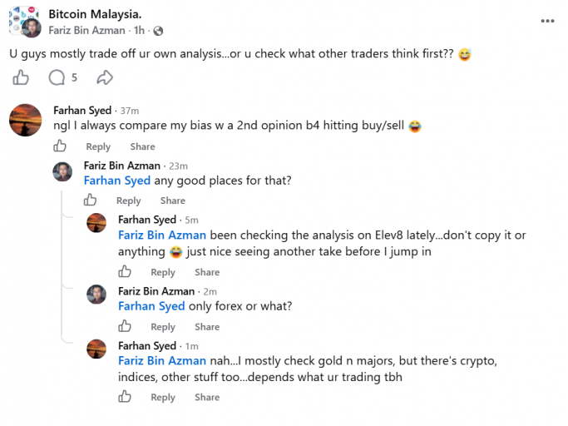Like Fariz's 'any good places' reply
The width and height of the screenshot is (568, 426).
click(90, 200)
